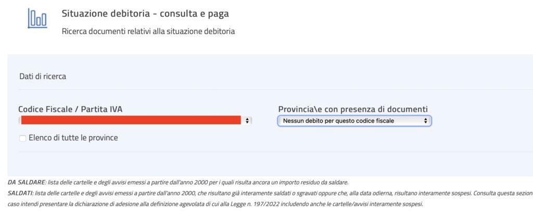Click the 'Situazione debitoria - consulta e paga' heading
533x211 pixels.
tap(145, 14)
